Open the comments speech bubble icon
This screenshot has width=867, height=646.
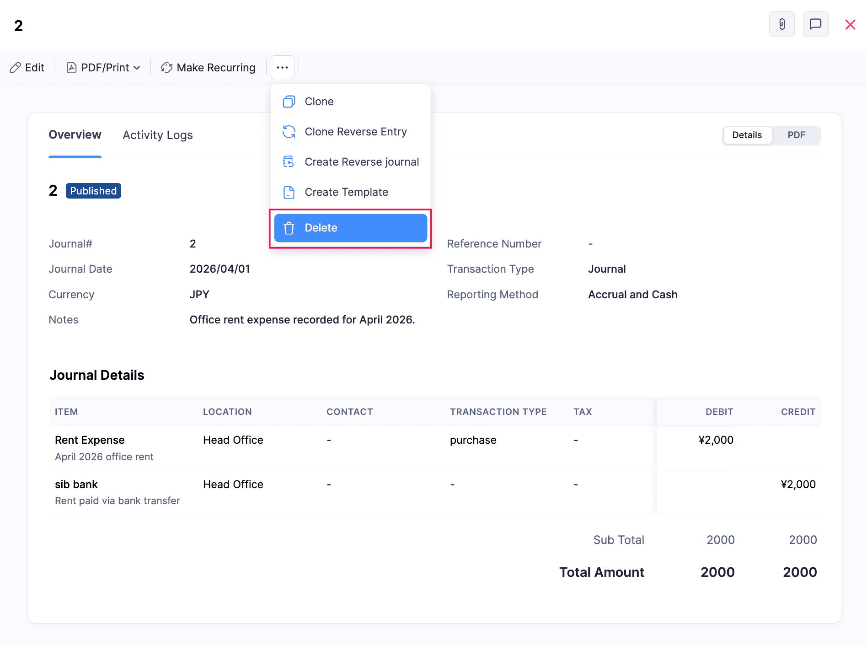click(x=815, y=24)
